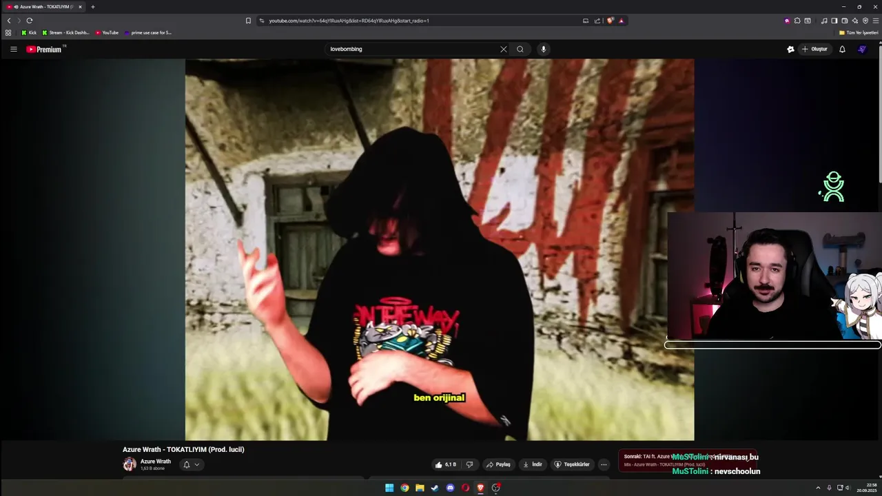Screen dimensions: 882x496
Task: Expand the subscription notification bell dropdown
Action: coord(191,465)
